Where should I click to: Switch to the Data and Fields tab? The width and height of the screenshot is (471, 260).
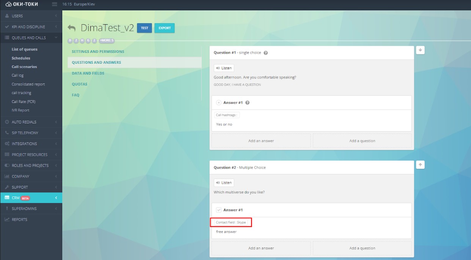(x=88, y=74)
